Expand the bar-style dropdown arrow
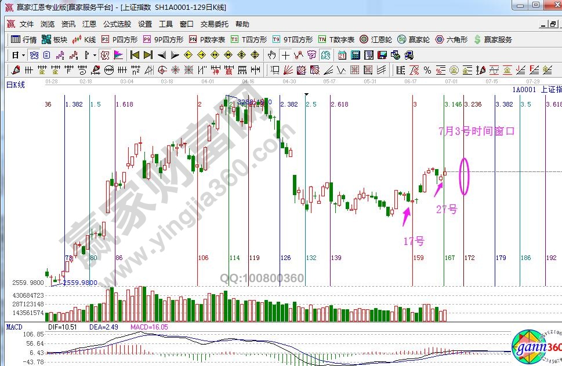Viewport: 562px width, 366px height. pos(95,56)
